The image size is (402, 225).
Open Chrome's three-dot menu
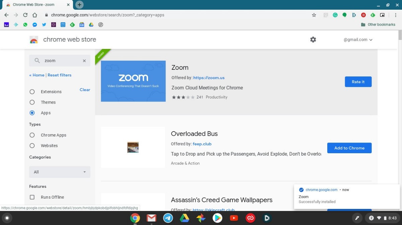coord(396,15)
